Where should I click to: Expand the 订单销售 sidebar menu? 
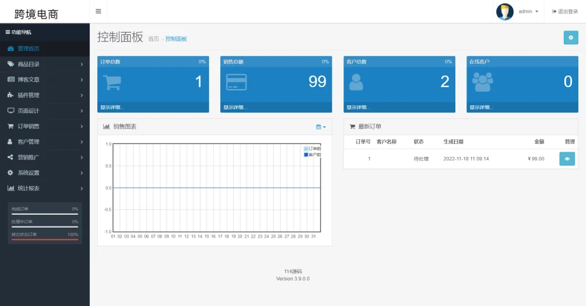45,126
